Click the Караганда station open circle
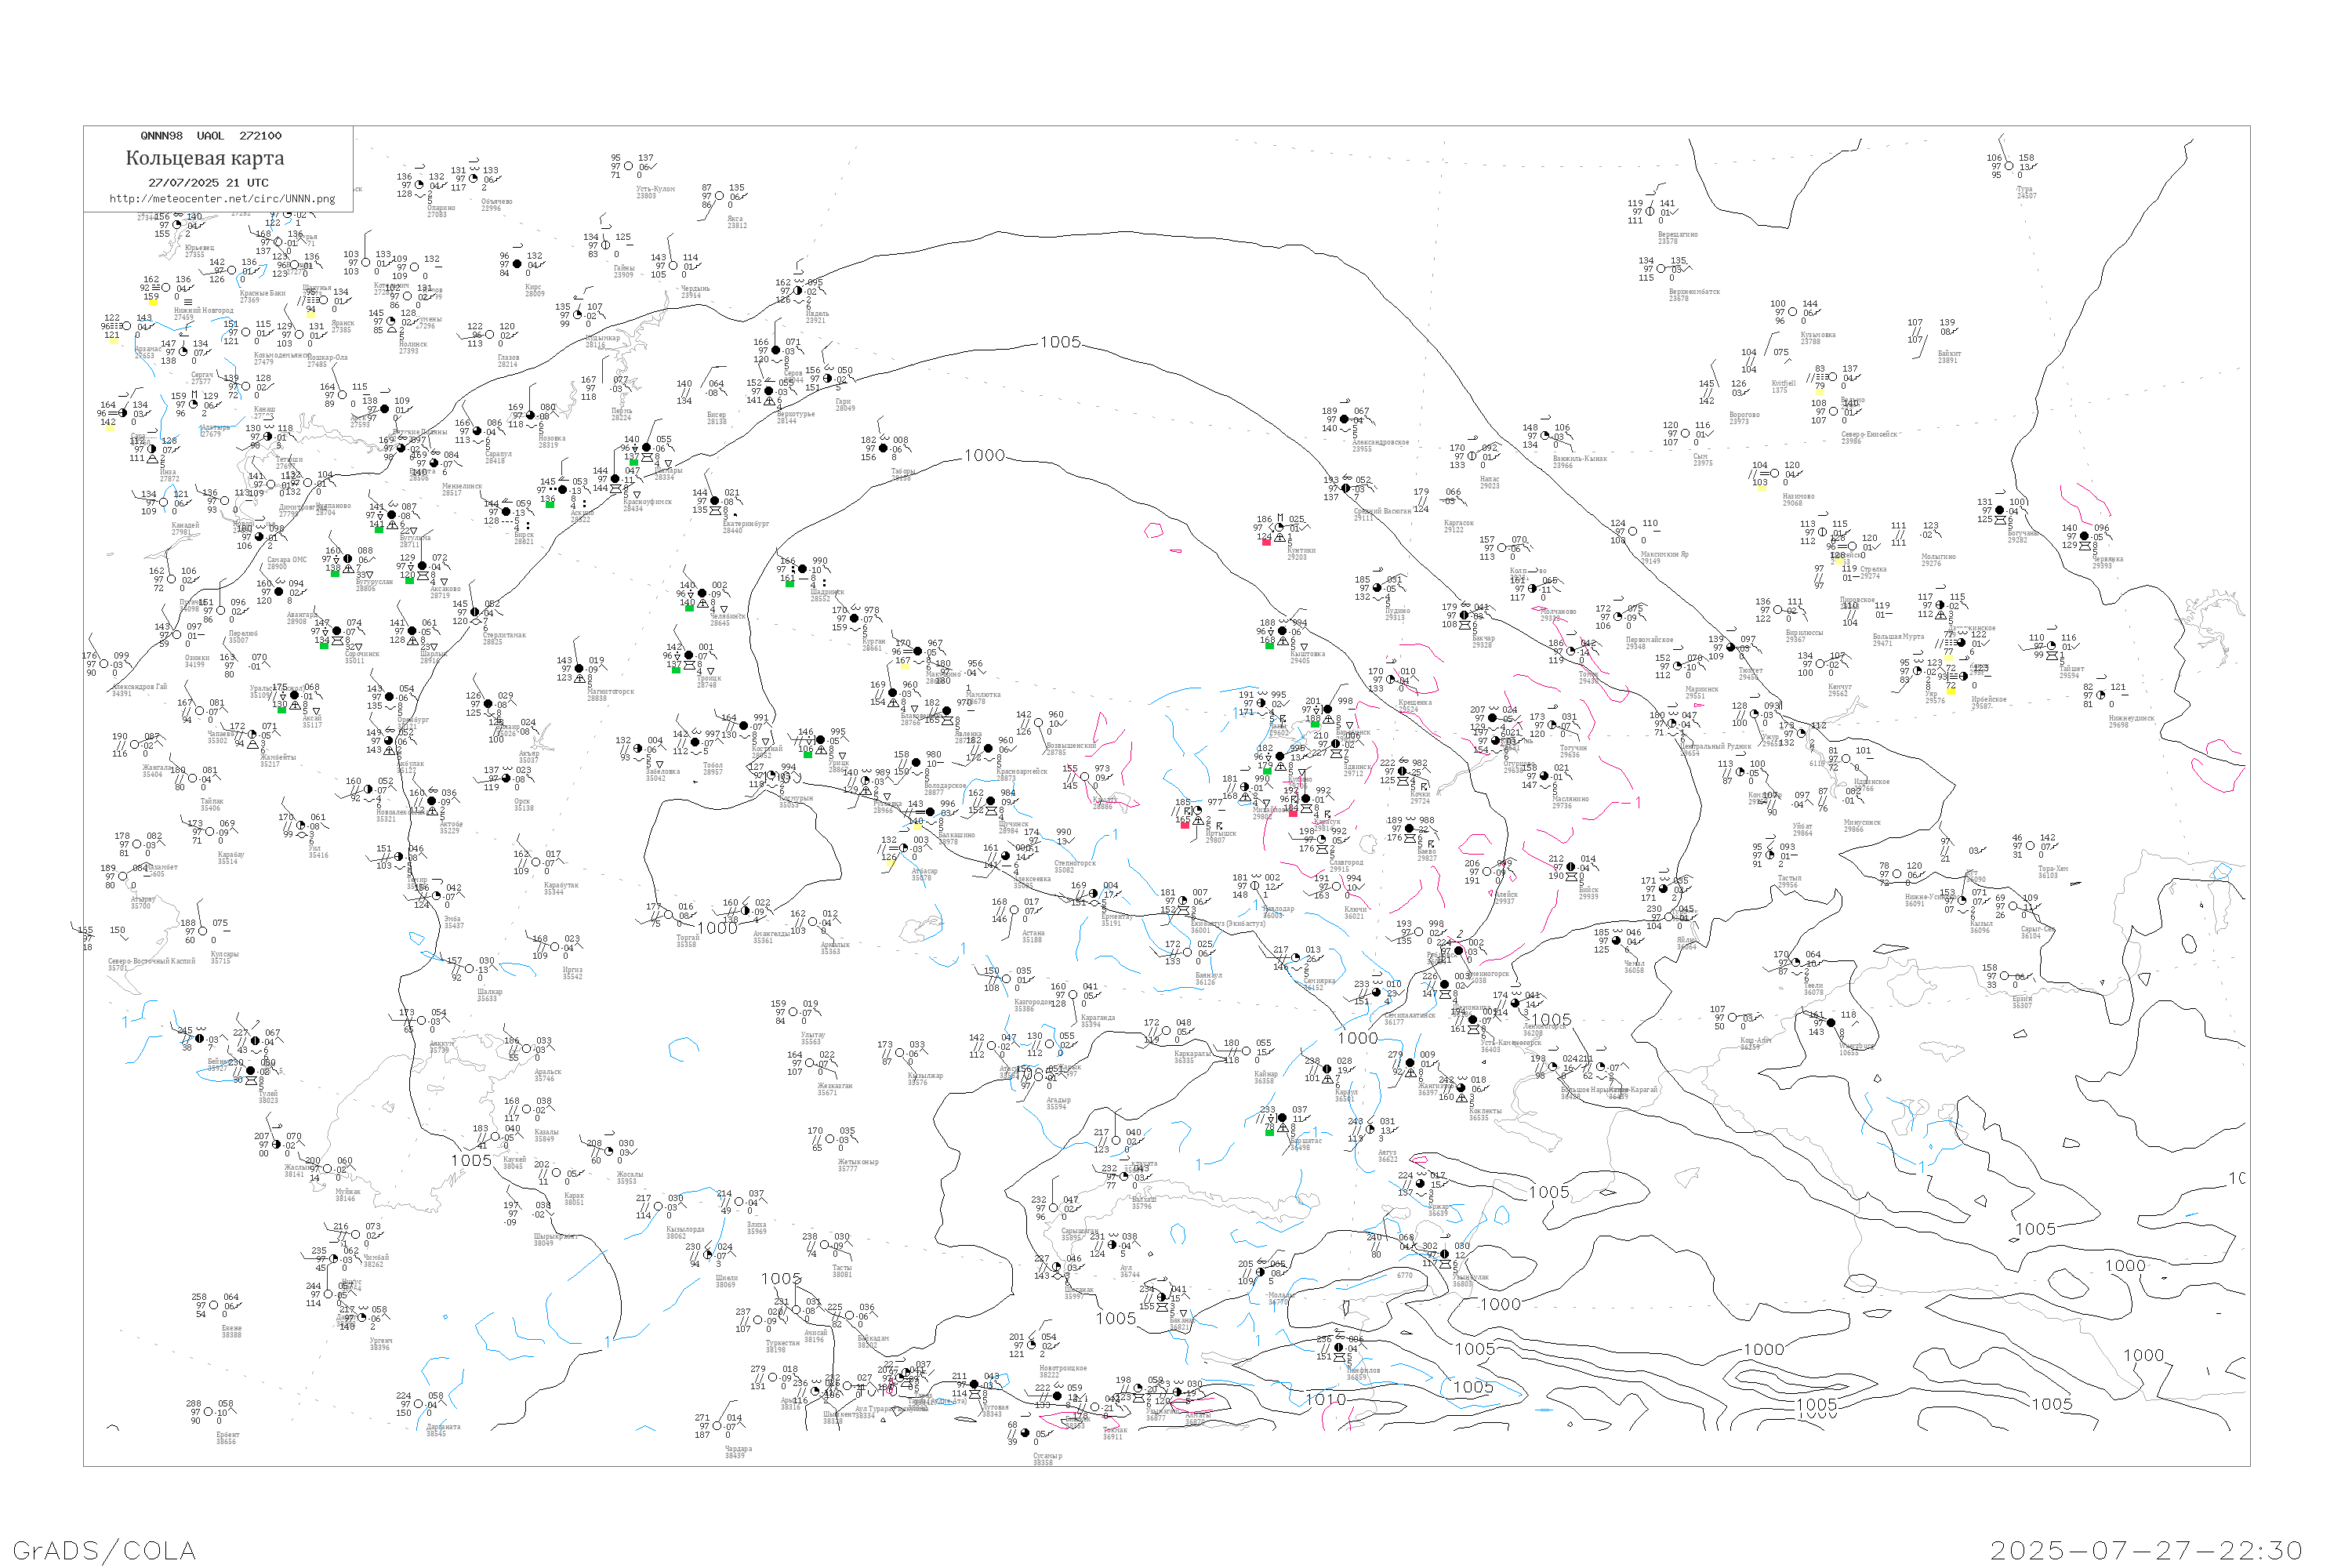2352x1568 pixels. click(1075, 996)
